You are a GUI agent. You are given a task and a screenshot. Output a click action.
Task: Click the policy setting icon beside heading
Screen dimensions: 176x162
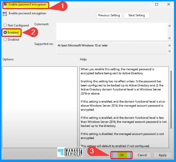coord(5,14)
